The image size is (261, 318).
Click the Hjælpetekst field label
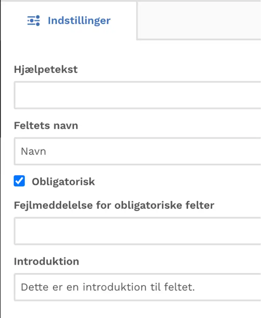[x=46, y=70]
